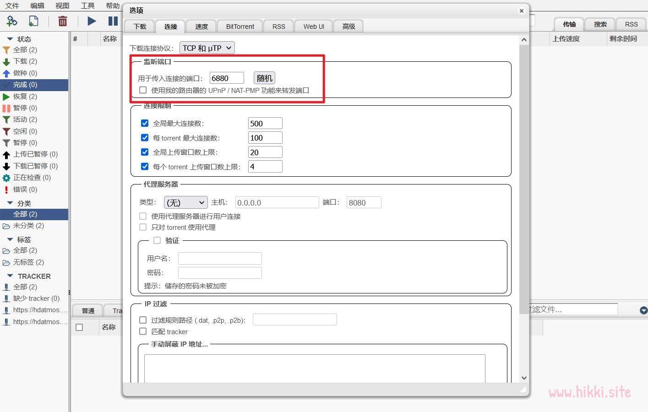Switch to the BitTorrent settings tab

tap(239, 26)
